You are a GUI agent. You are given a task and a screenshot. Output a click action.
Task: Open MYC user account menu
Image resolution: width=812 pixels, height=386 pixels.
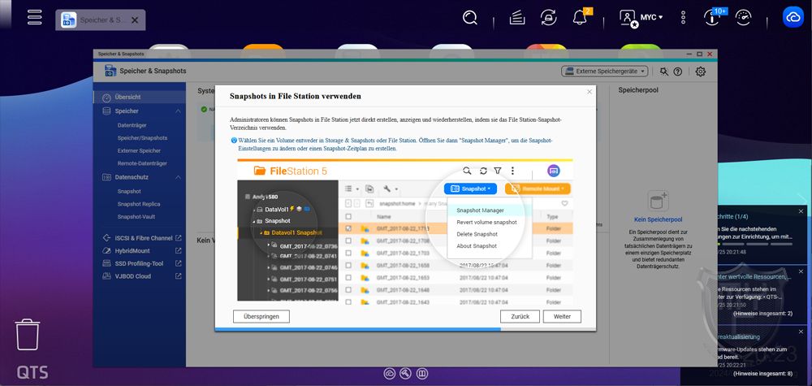coord(641,18)
